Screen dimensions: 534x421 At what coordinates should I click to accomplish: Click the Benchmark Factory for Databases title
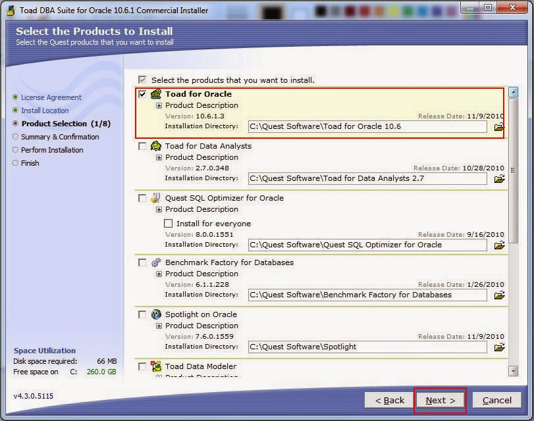(x=230, y=262)
